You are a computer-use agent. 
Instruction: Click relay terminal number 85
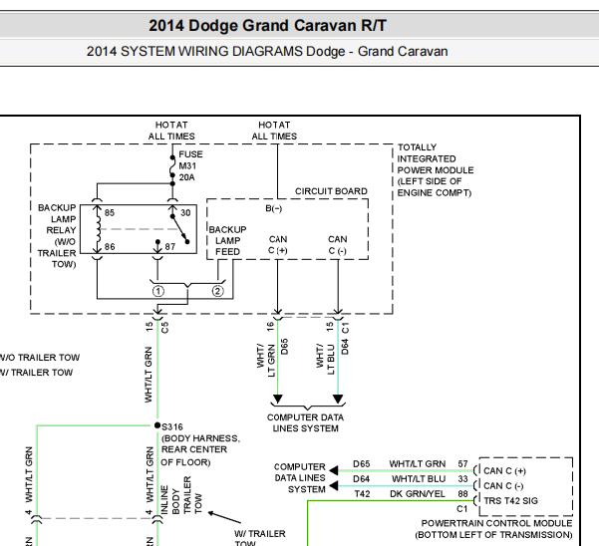pos(110,212)
